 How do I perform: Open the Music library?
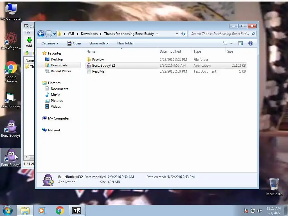coord(55,94)
